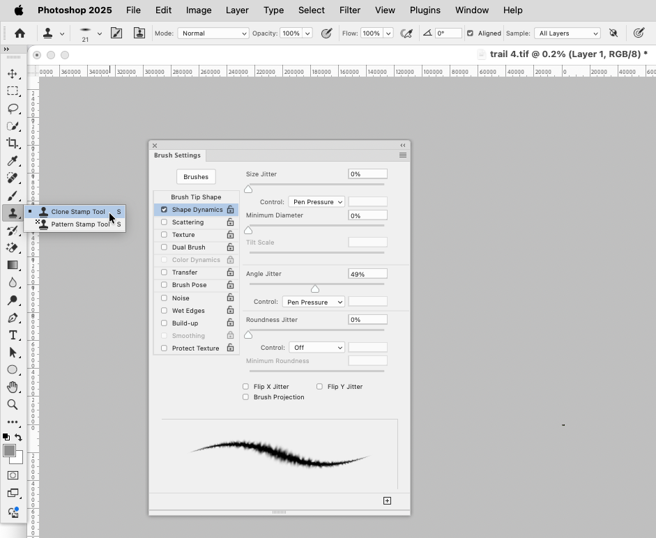The image size is (656, 538).
Task: Create new brush from settings panel
Action: pyautogui.click(x=387, y=501)
